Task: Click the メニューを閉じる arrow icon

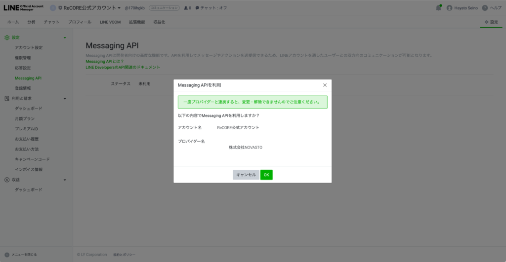Action: 7,255
